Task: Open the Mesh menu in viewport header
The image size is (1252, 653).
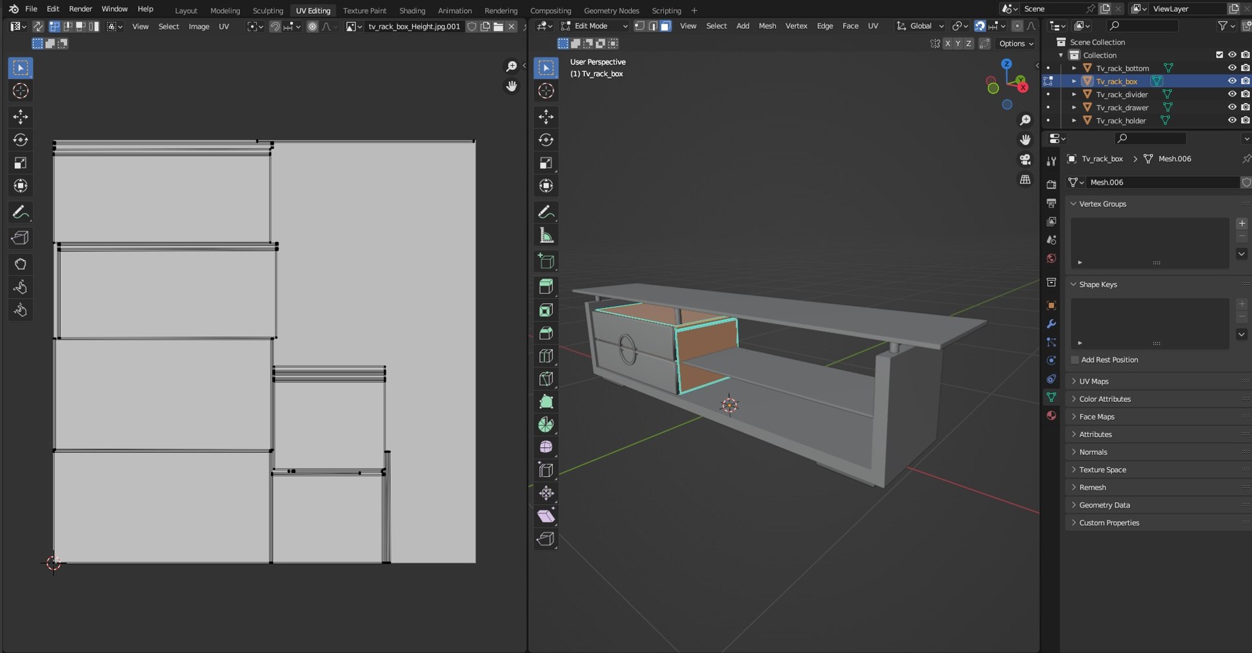Action: (x=767, y=26)
